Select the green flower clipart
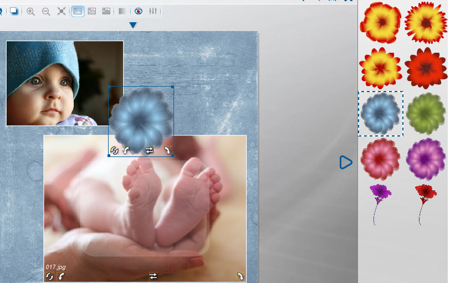Image resolution: width=450 pixels, height=283 pixels. coord(426,113)
